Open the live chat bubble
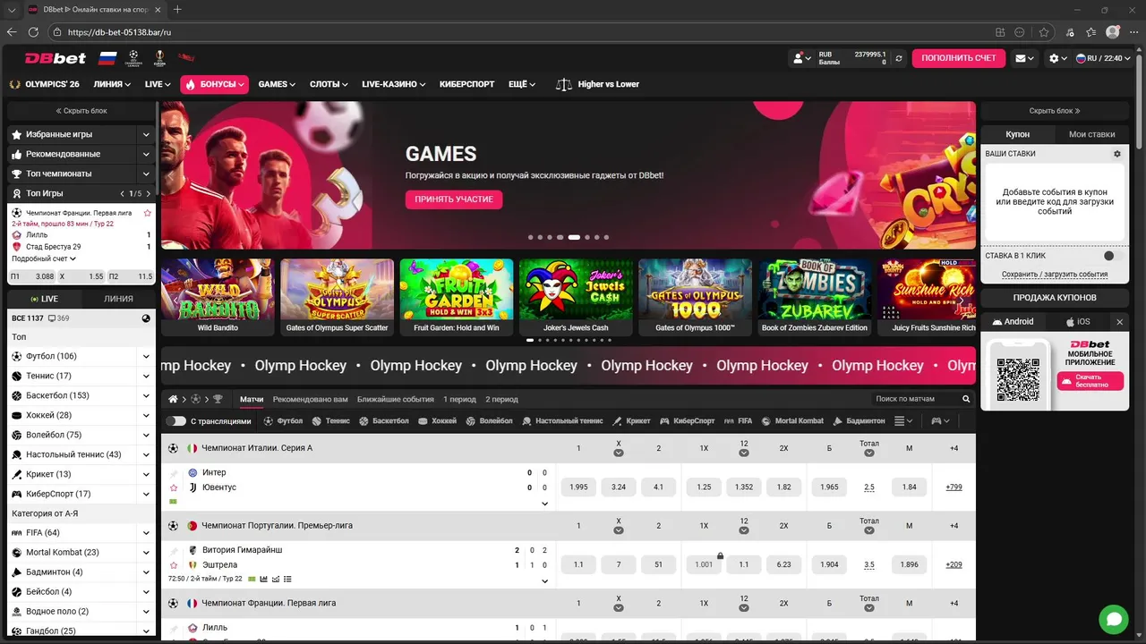The height and width of the screenshot is (644, 1146). coord(1114,618)
